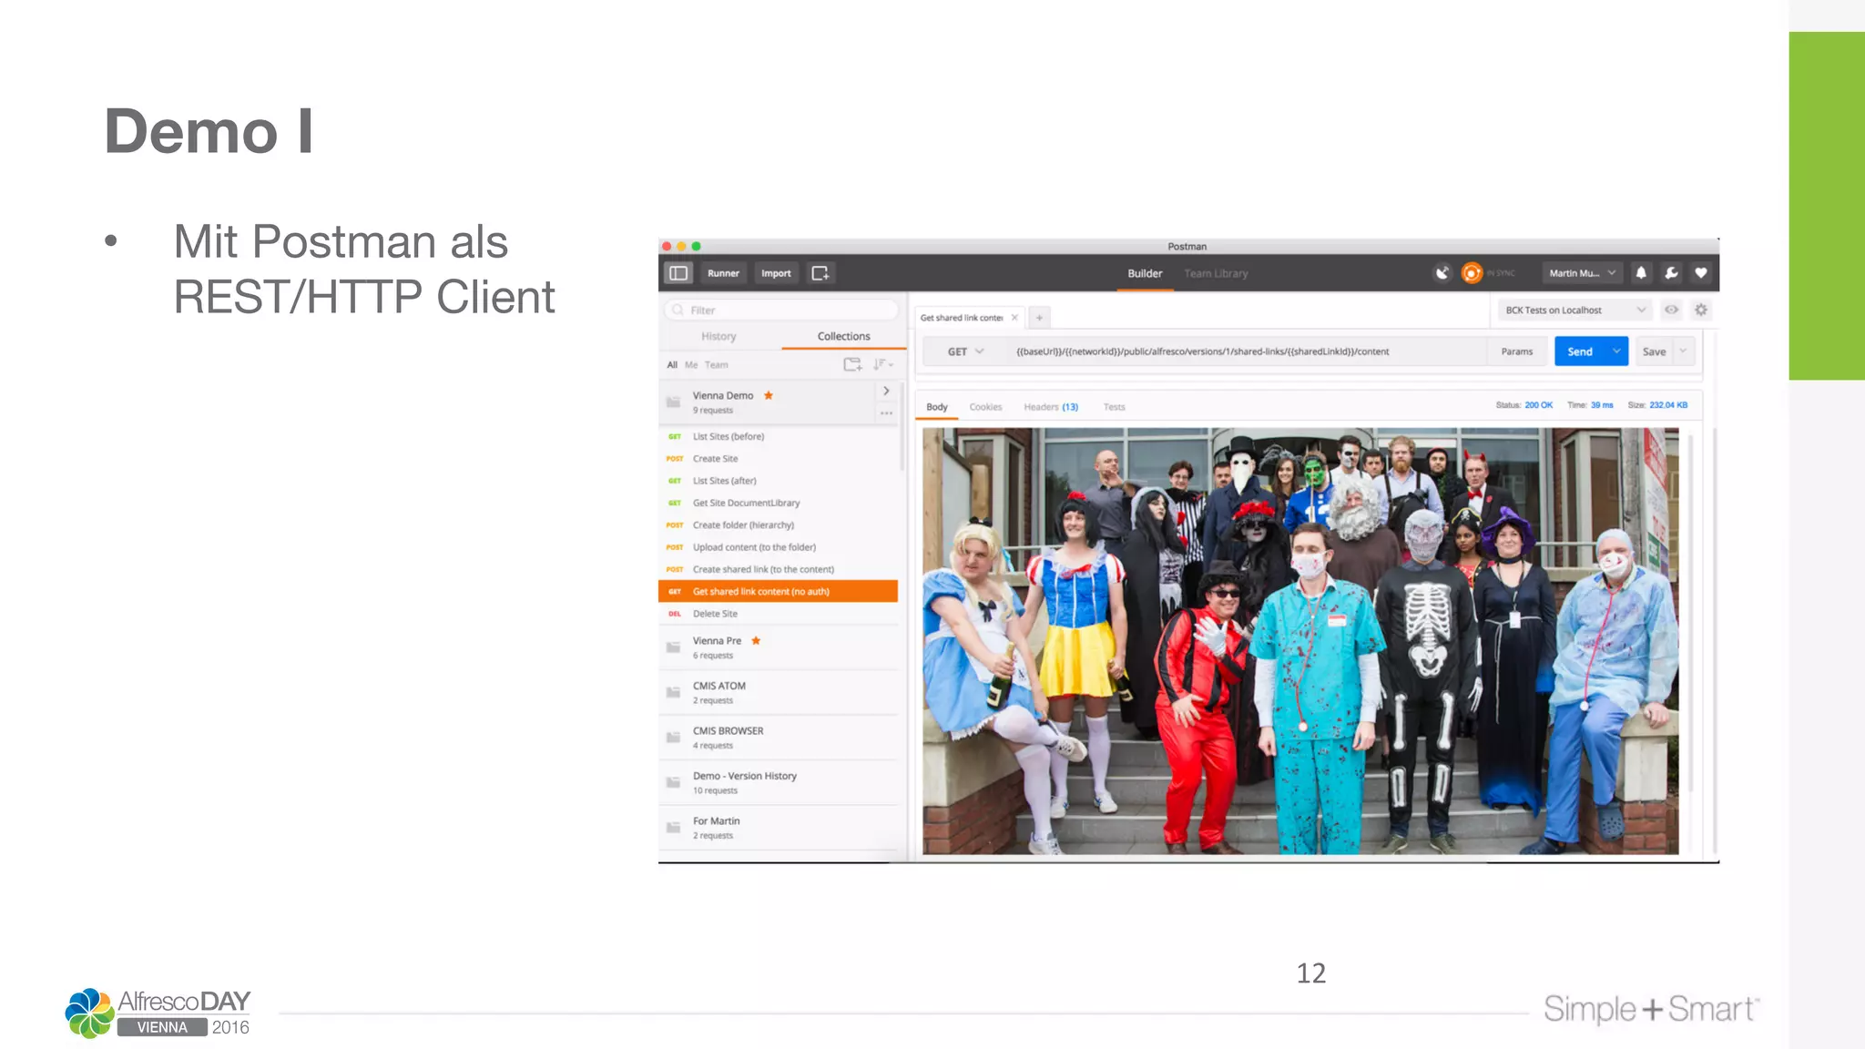Open the new window icon next to Import
1865x1049 pixels.
(820, 273)
